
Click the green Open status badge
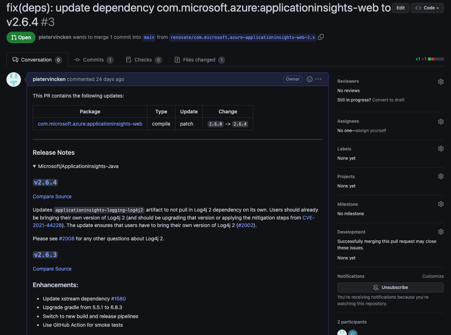click(x=21, y=37)
